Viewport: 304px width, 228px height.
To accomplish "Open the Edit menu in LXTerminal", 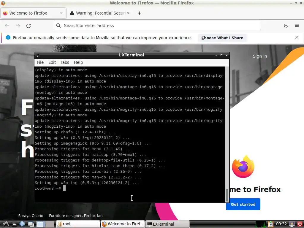I will [x=52, y=62].
